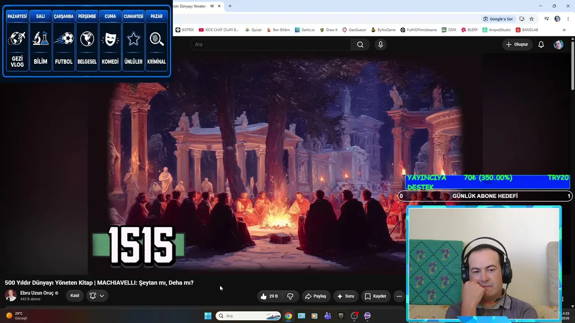This screenshot has width=575, height=323.
Task: Bookmark this page with the star icon
Action: (531, 19)
